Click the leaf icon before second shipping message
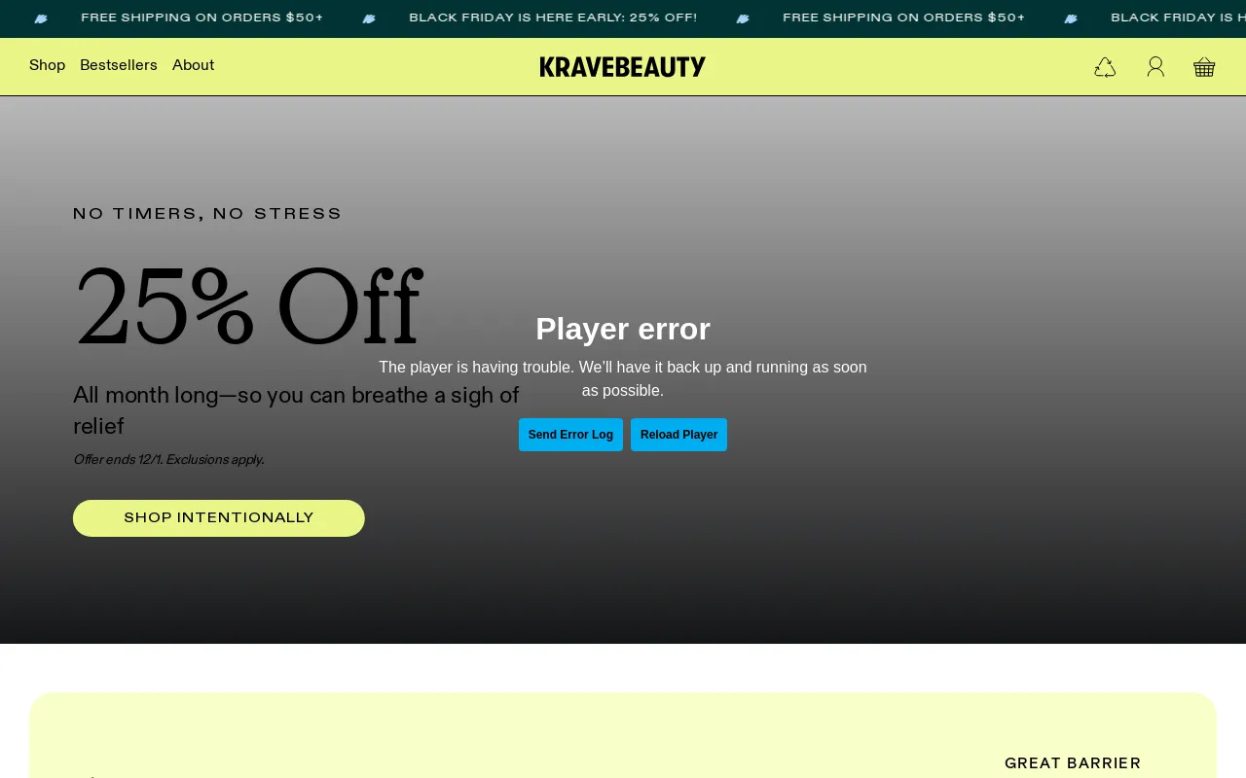1246x778 pixels. 742,18
